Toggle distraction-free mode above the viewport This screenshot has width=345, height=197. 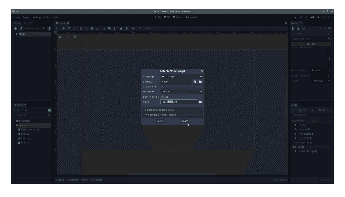(286, 23)
